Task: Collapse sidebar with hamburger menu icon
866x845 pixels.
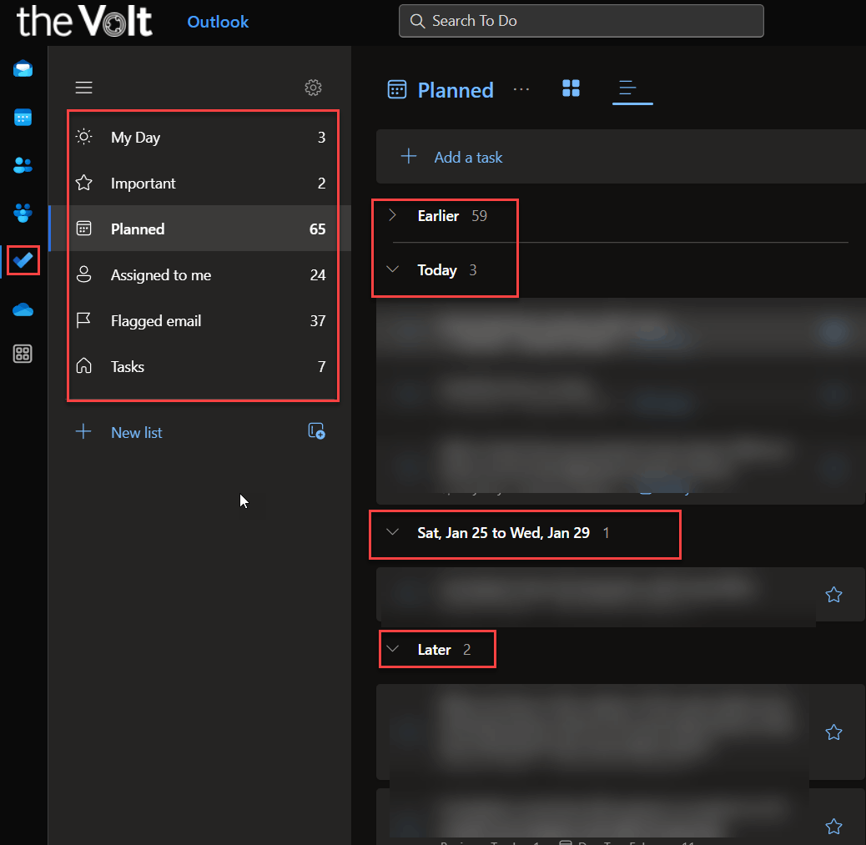Action: 84,88
